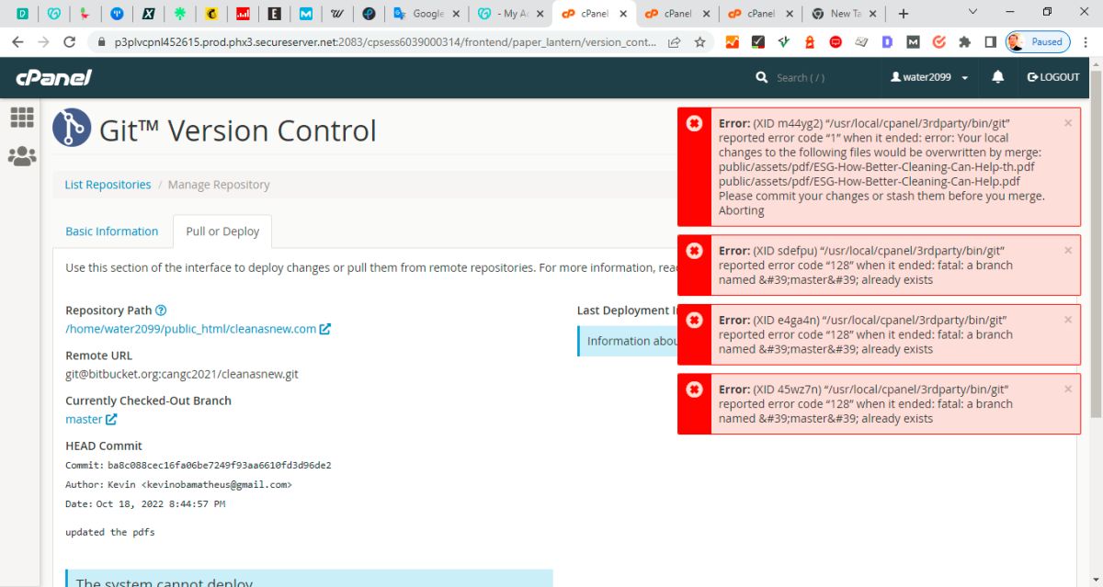Bookmark this page with the star icon
Screen dimensions: 1103x587
tap(700, 42)
